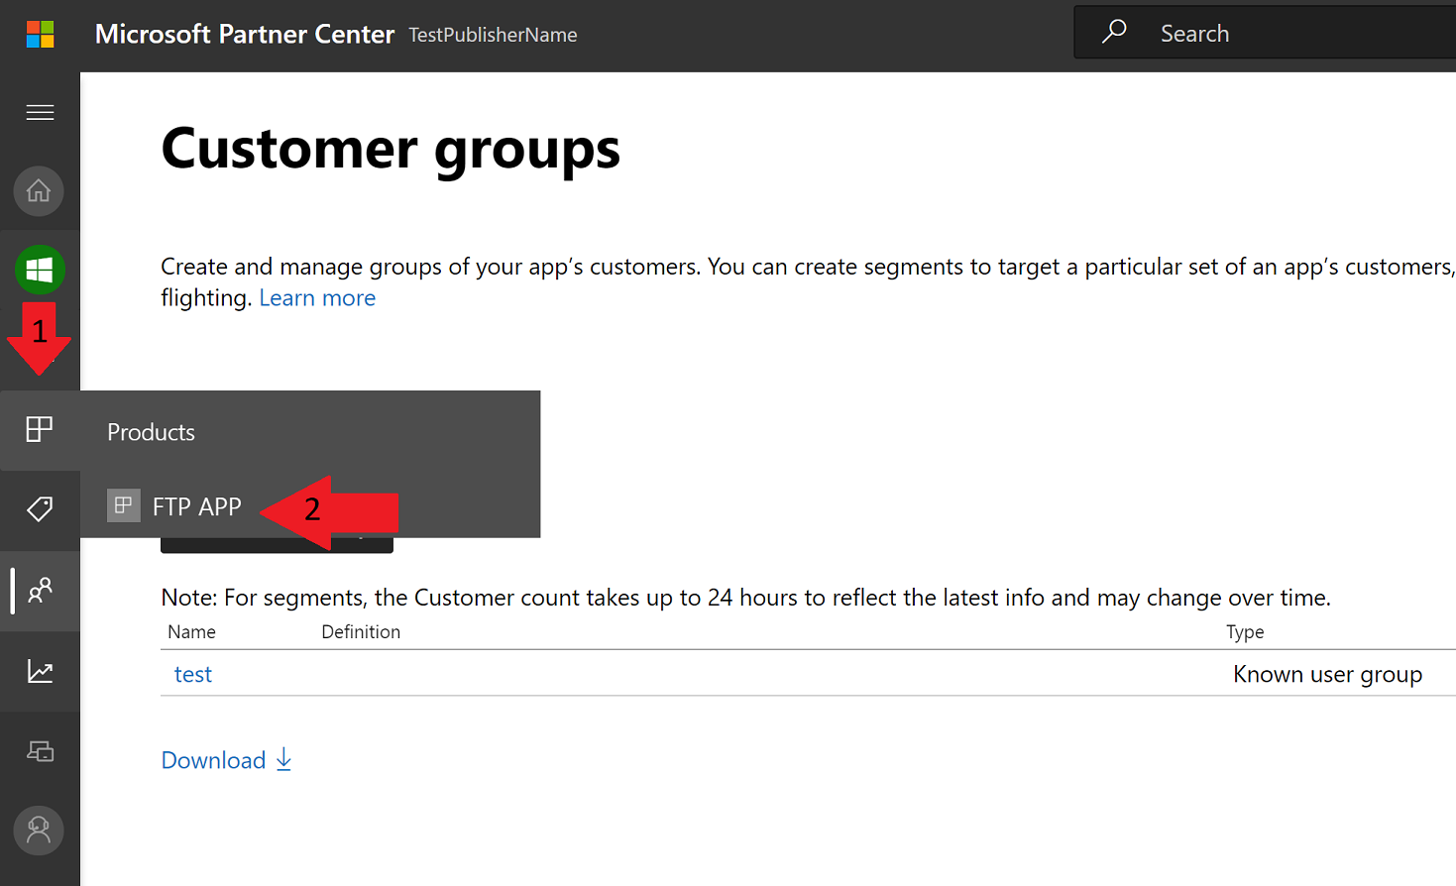This screenshot has height=886, width=1456.
Task: Click the devices sidebar icon
Action: click(x=40, y=751)
